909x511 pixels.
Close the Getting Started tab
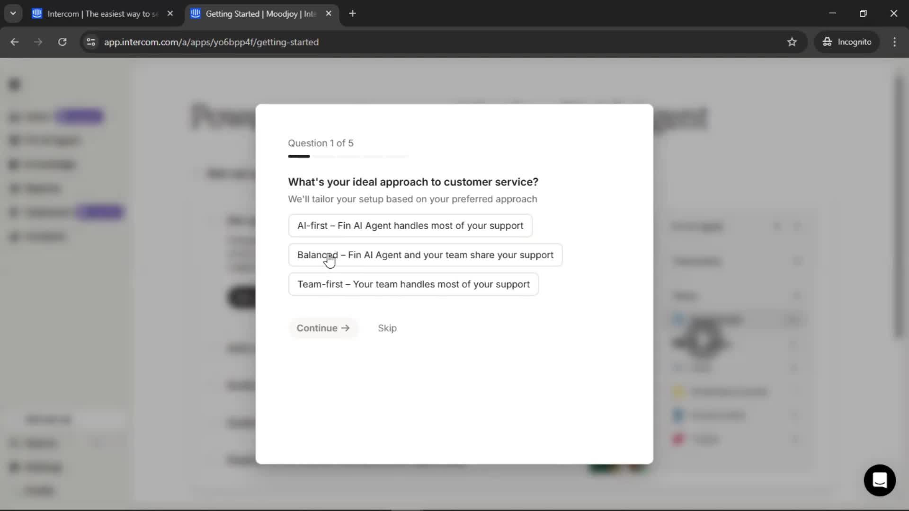(329, 14)
